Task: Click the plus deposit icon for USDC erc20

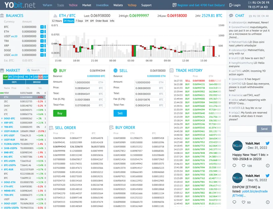Action: tap(42, 55)
